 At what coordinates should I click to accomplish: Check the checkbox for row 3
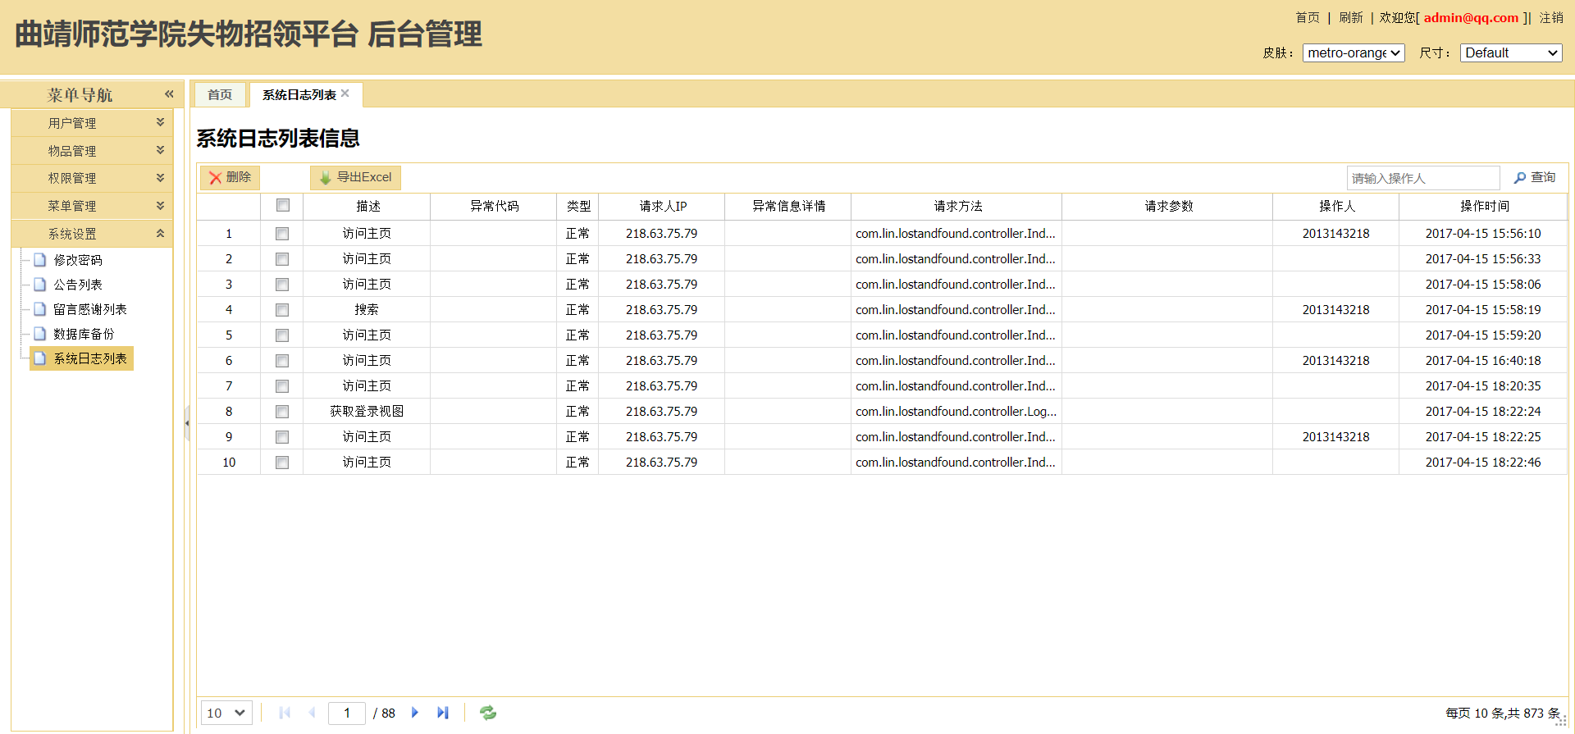pos(282,285)
